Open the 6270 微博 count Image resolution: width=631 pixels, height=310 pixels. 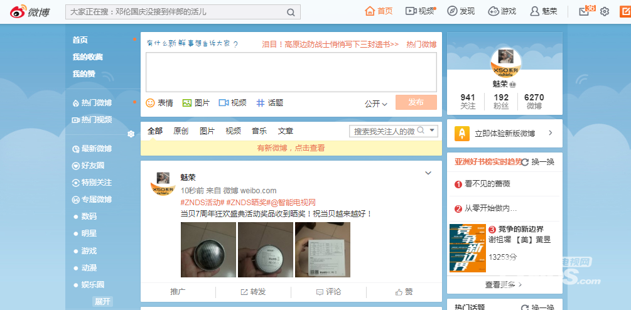[534, 101]
